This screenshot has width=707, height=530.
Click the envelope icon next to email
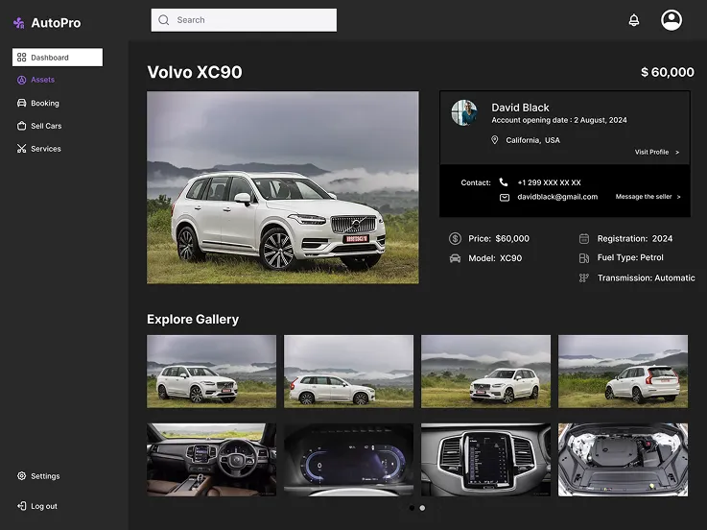tap(504, 197)
